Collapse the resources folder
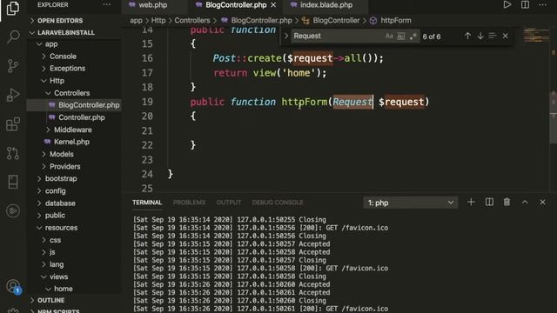557x313 pixels. click(61, 228)
